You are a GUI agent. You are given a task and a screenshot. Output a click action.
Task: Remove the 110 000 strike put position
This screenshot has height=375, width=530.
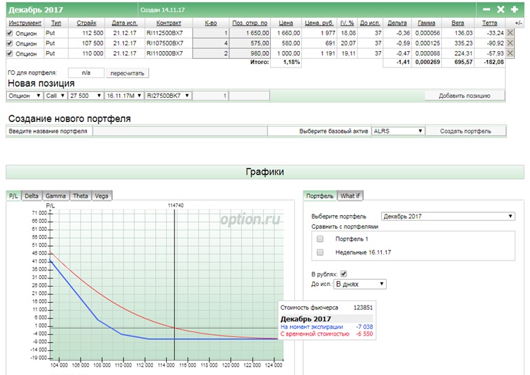click(510, 53)
